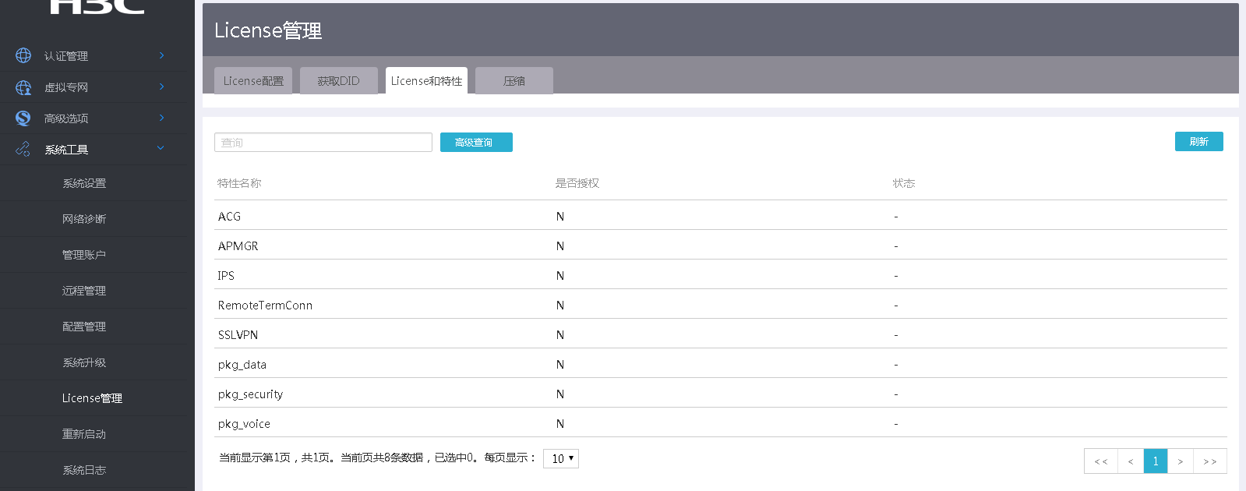
Task: Select the IPS row
Action: (x=721, y=275)
